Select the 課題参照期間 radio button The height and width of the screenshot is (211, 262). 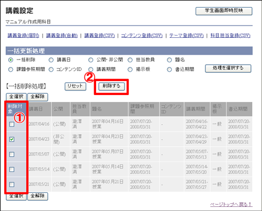(10, 69)
